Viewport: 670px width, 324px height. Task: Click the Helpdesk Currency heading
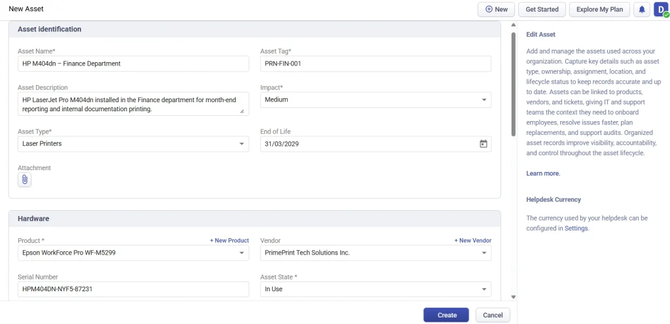(554, 200)
